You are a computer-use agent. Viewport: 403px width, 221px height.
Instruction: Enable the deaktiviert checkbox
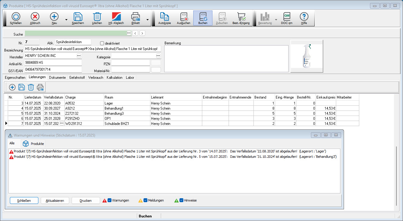point(102,43)
